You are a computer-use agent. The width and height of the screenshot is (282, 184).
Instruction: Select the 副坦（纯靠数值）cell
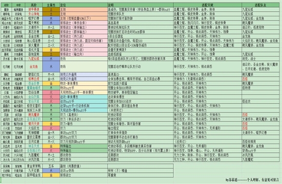[84, 166]
